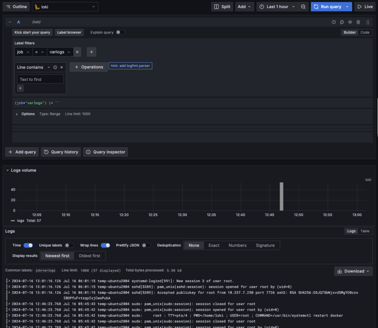
Task: Open the equals operator dropdown
Action: pyautogui.click(x=39, y=52)
